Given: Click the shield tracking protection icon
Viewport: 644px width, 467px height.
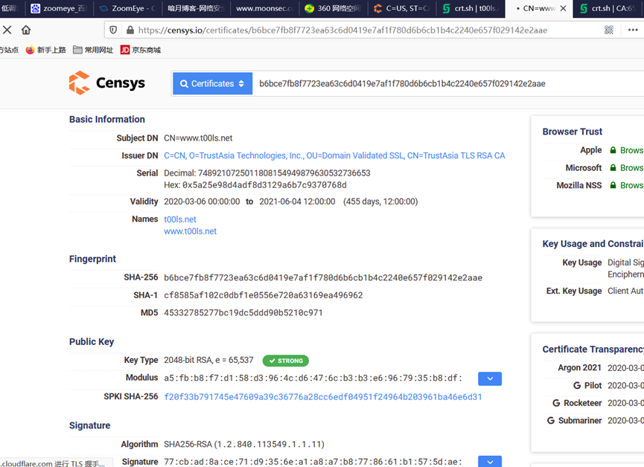Looking at the screenshot, I should tap(113, 30).
